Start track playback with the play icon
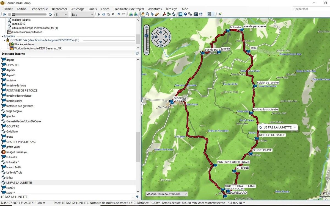This screenshot has height=206, width=330. pos(5,14)
